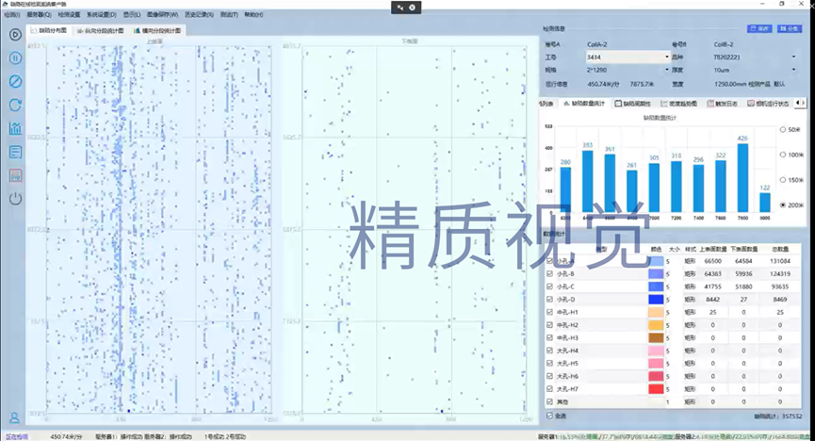Open the report list sidebar icon

pyautogui.click(x=15, y=152)
